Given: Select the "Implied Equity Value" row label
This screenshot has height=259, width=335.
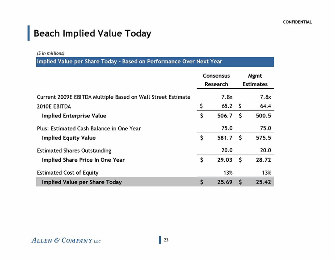Looking at the screenshot, I should (x=68, y=138).
